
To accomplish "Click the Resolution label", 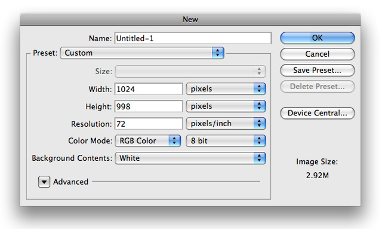I will click(91, 124).
